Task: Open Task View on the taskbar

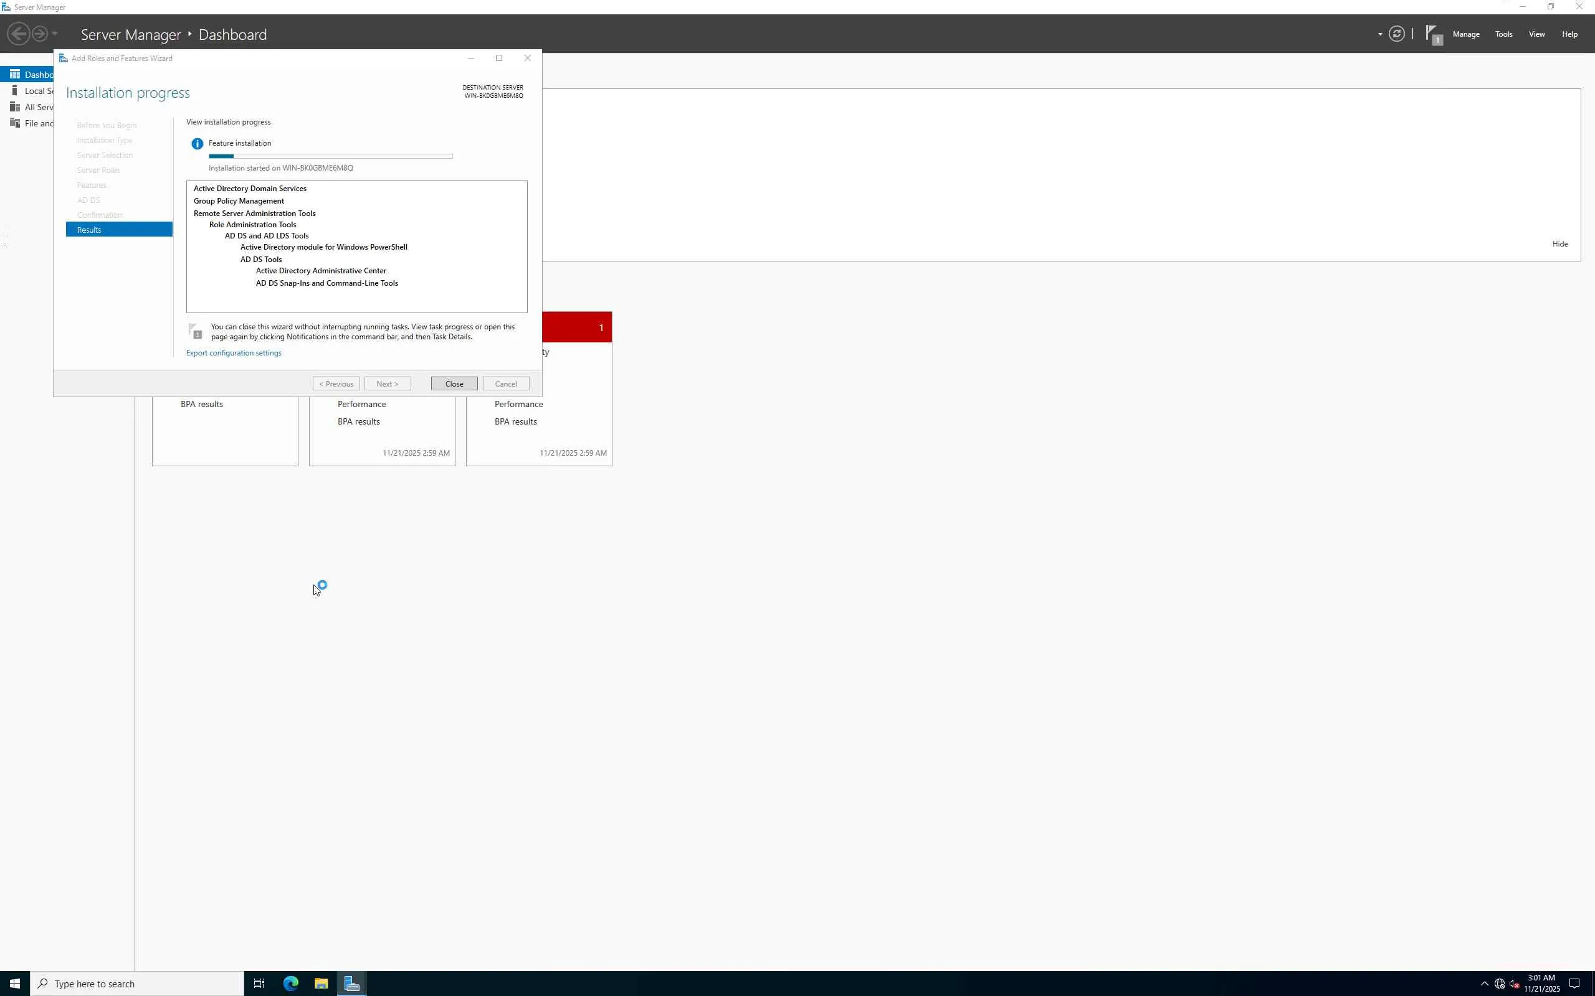Action: pyautogui.click(x=259, y=984)
